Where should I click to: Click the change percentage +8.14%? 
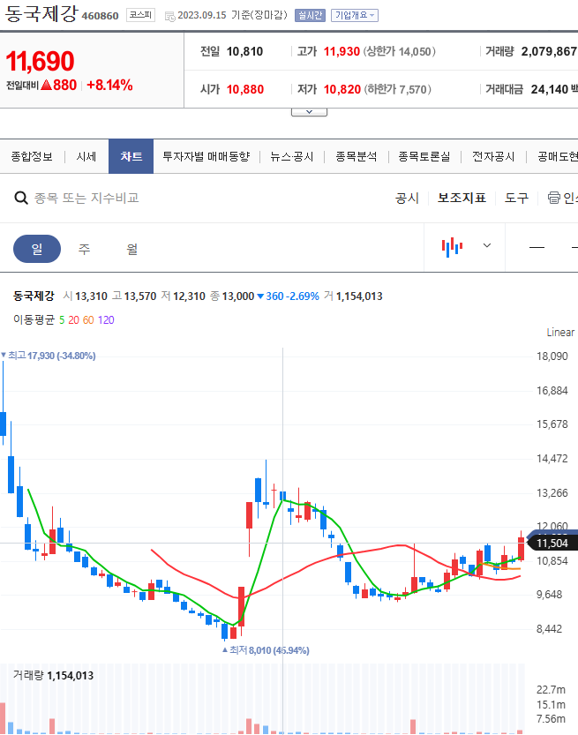(109, 86)
